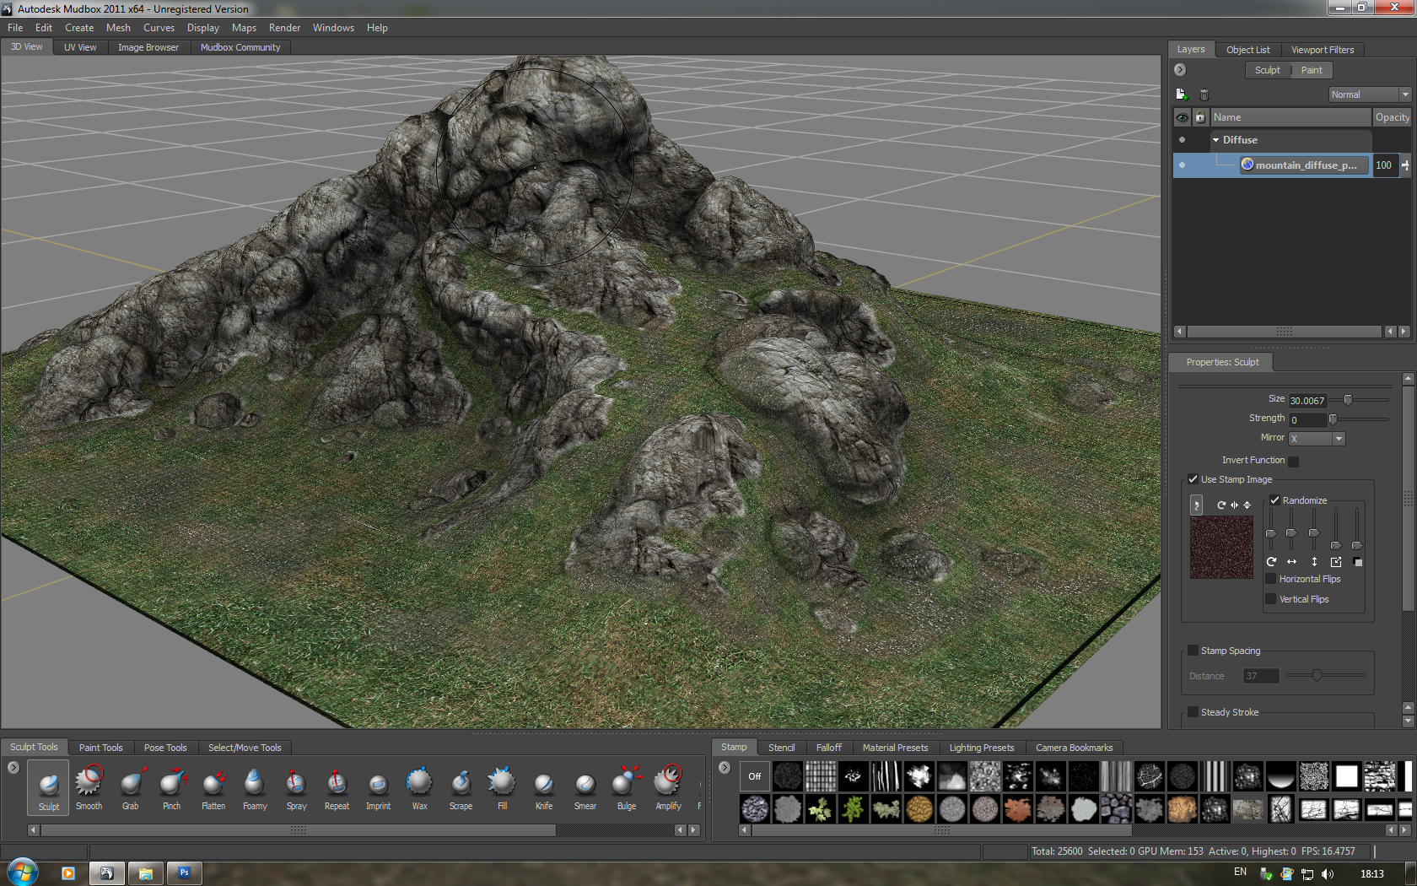Select the Bulge sculpt tool
The height and width of the screenshot is (886, 1417).
click(626, 785)
